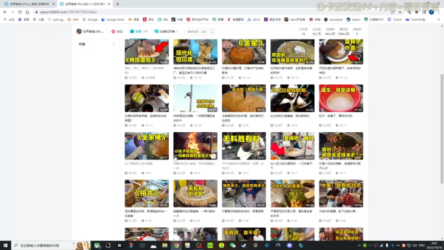This screenshot has height=250, width=444.
Task: Open the 世界美食official profile avatar
Action: coord(79,32)
